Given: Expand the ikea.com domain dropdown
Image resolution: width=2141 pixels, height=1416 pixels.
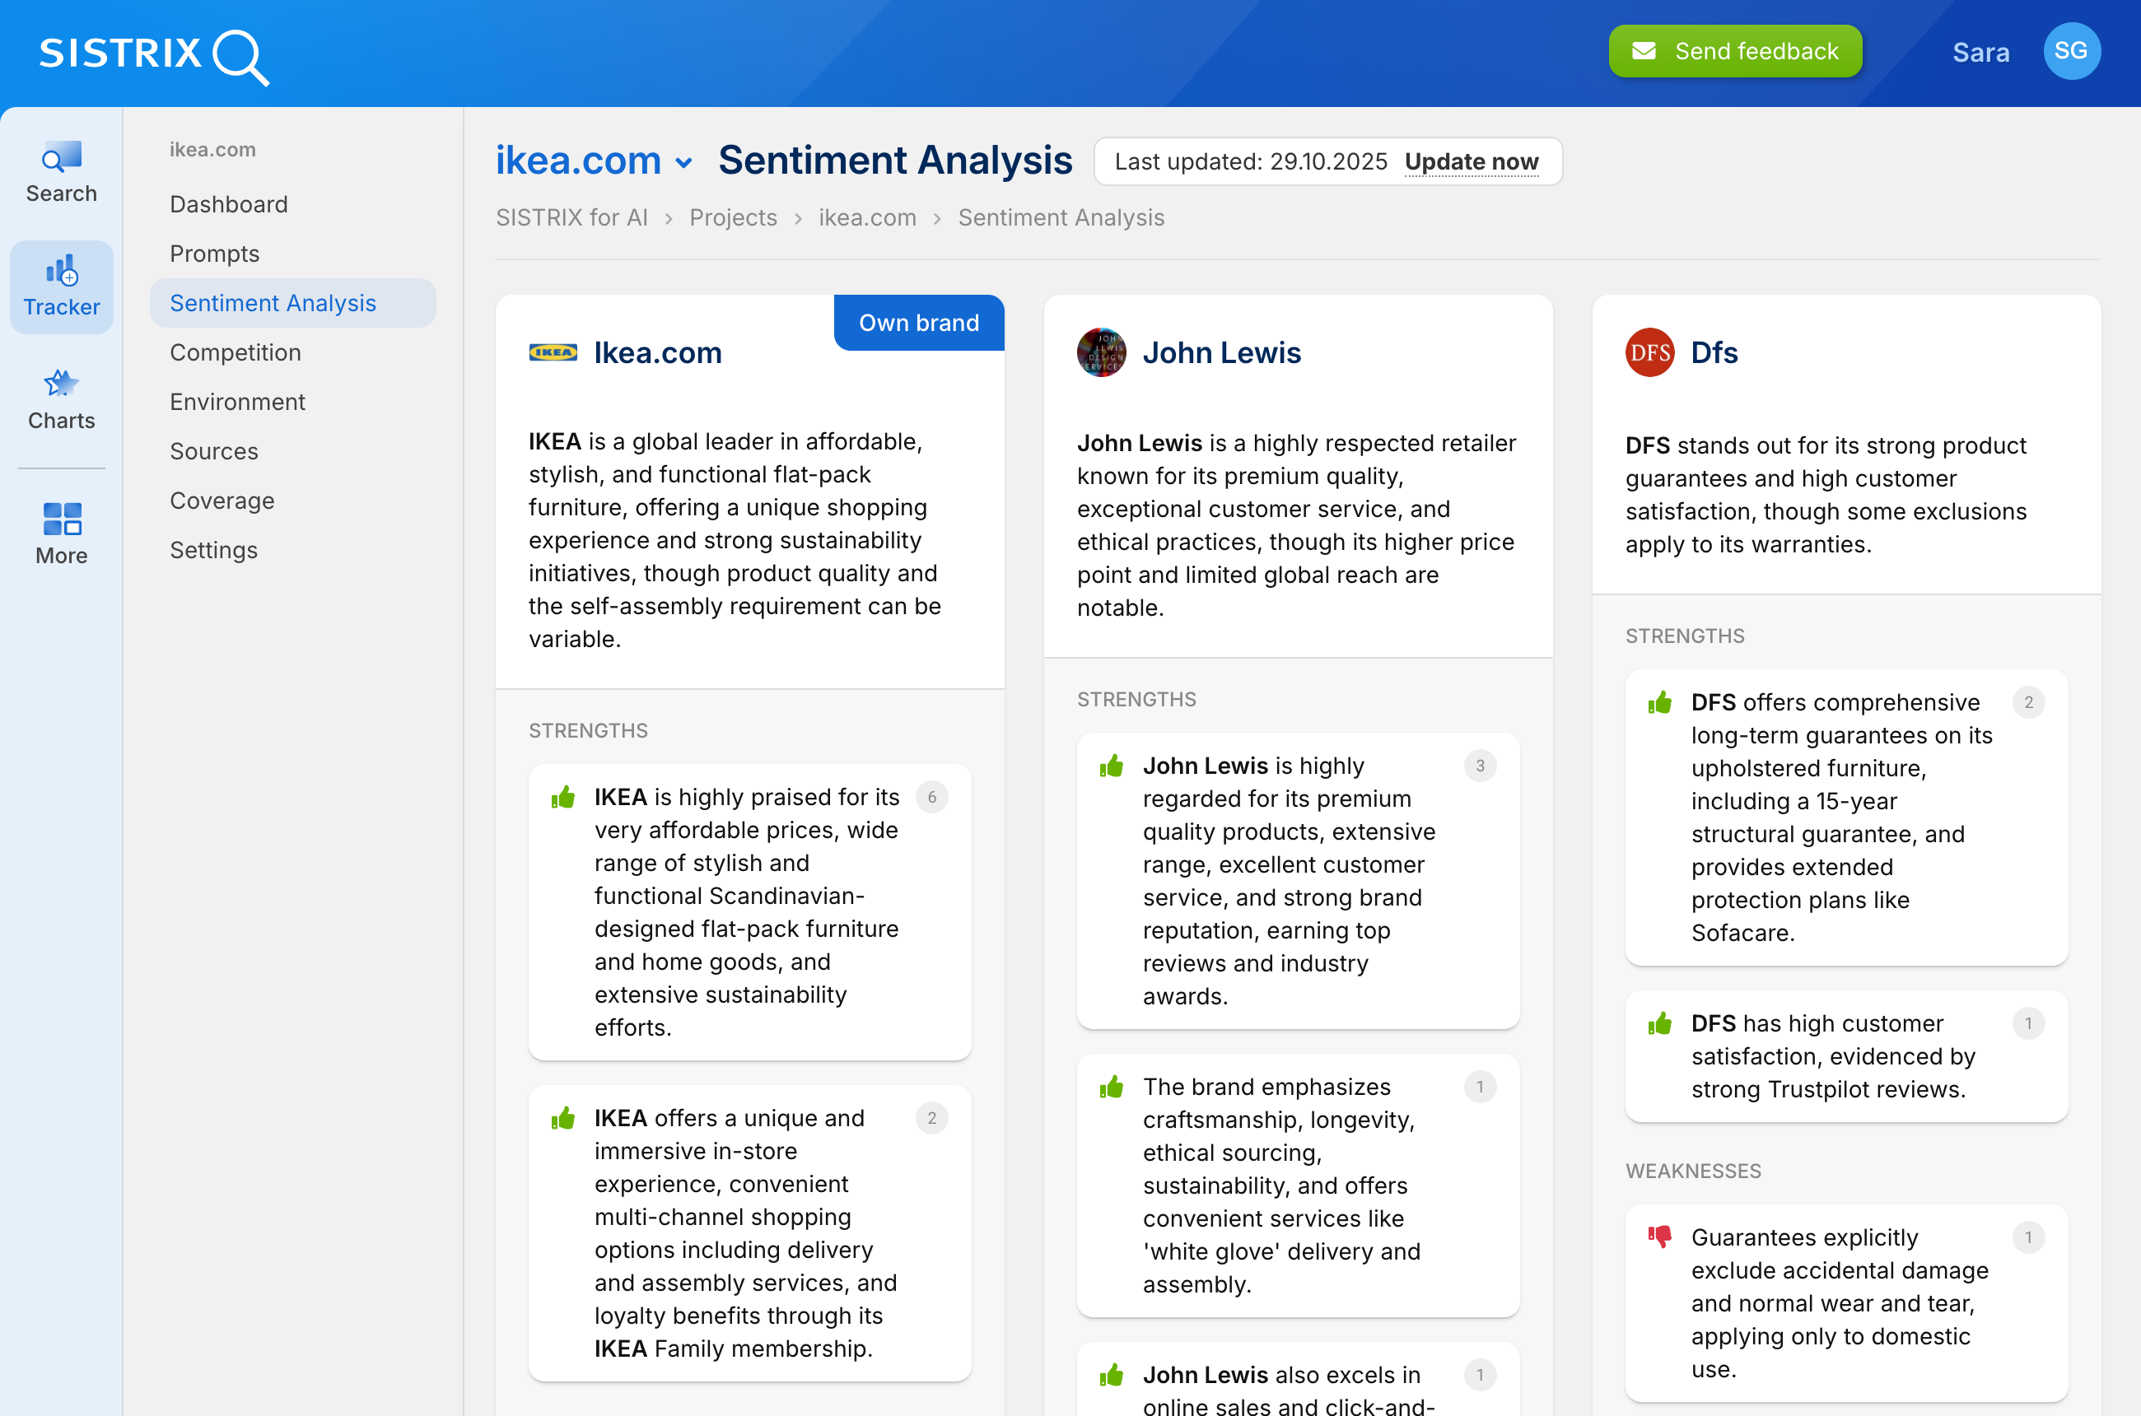Looking at the screenshot, I should tap(685, 162).
